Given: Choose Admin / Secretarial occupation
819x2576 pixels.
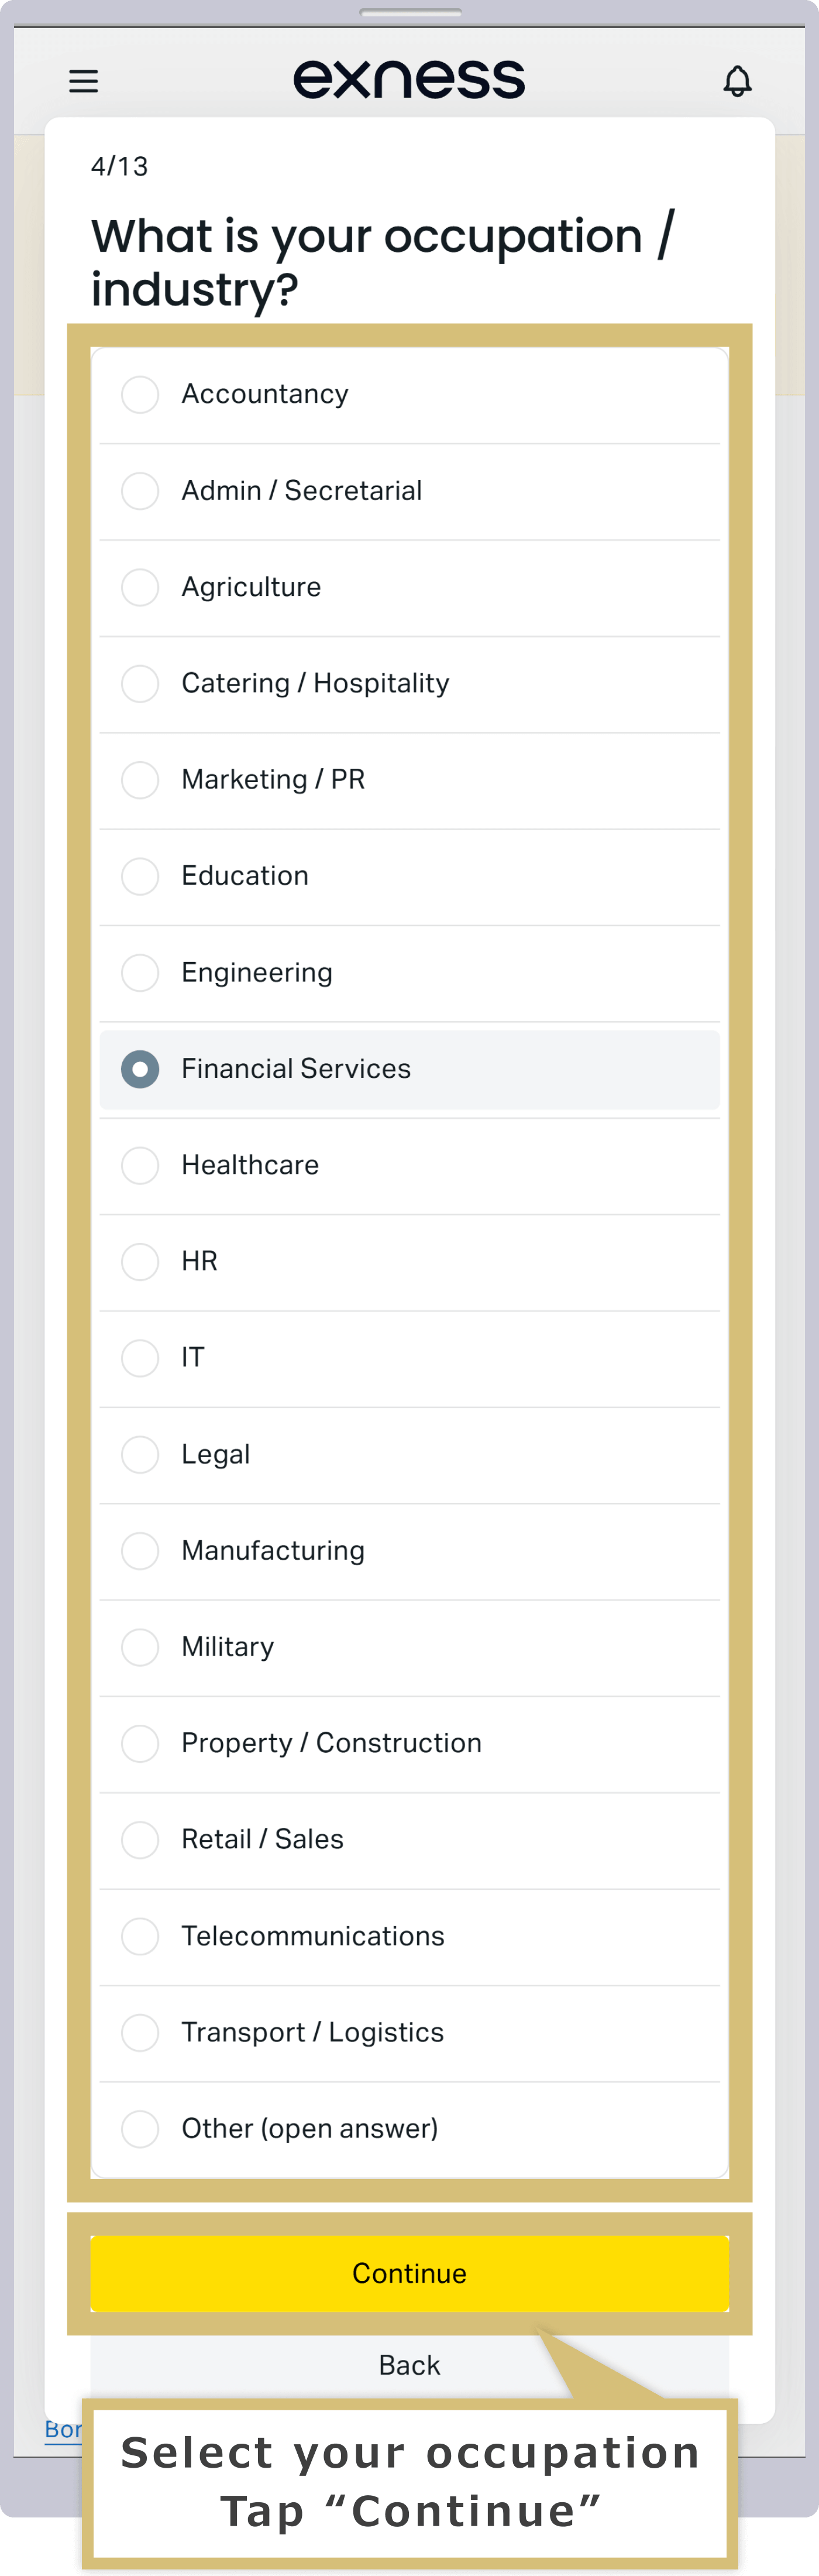Looking at the screenshot, I should tap(409, 491).
